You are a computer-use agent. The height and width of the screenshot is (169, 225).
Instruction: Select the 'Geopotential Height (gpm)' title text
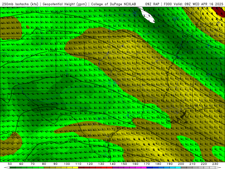click(65, 4)
